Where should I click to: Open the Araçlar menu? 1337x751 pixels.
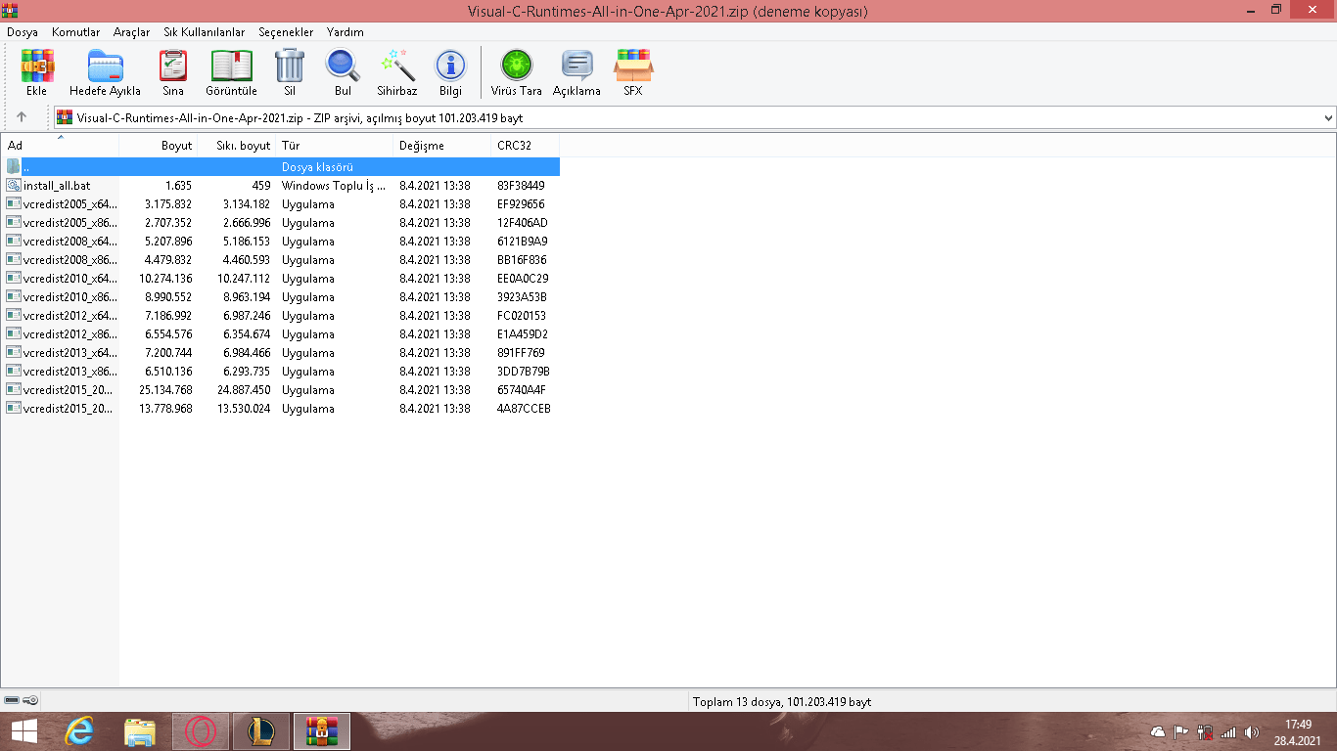(x=131, y=32)
